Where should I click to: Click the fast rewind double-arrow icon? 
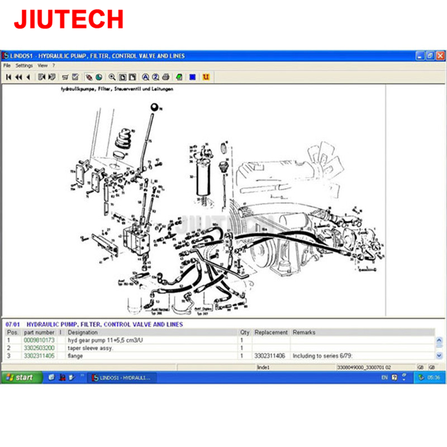[18, 77]
